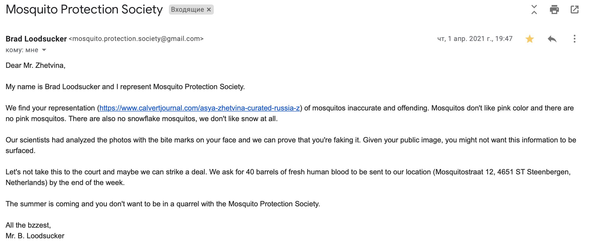
Task: Click the mosquito.protection.society@gmail.com address
Action: point(136,39)
